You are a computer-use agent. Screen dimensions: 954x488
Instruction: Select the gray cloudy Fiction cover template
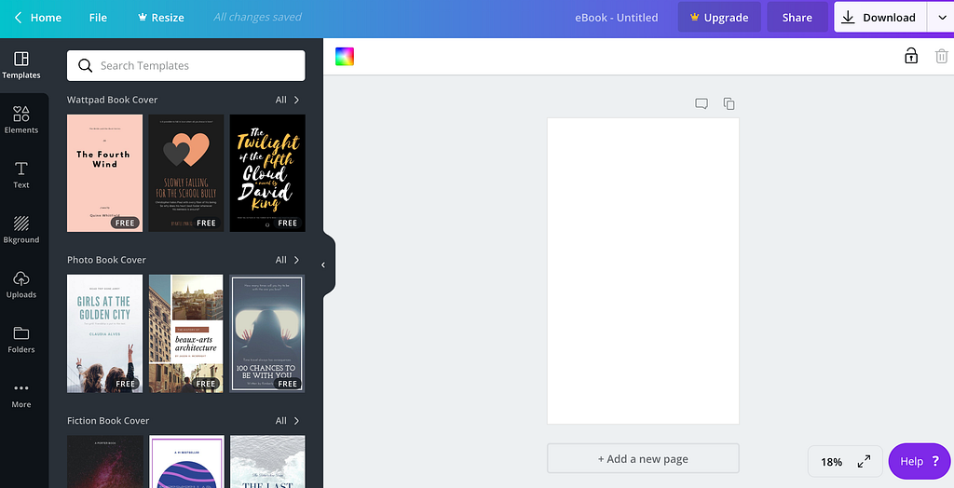[x=267, y=461]
